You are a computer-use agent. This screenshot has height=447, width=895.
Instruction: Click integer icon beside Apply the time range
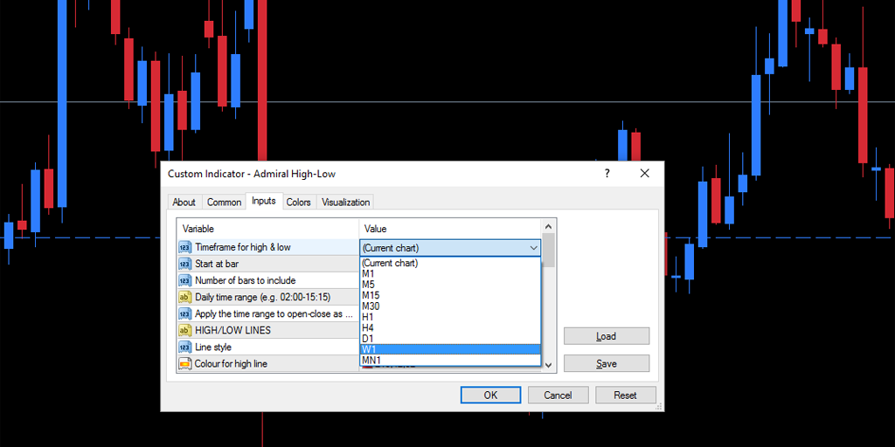point(185,313)
